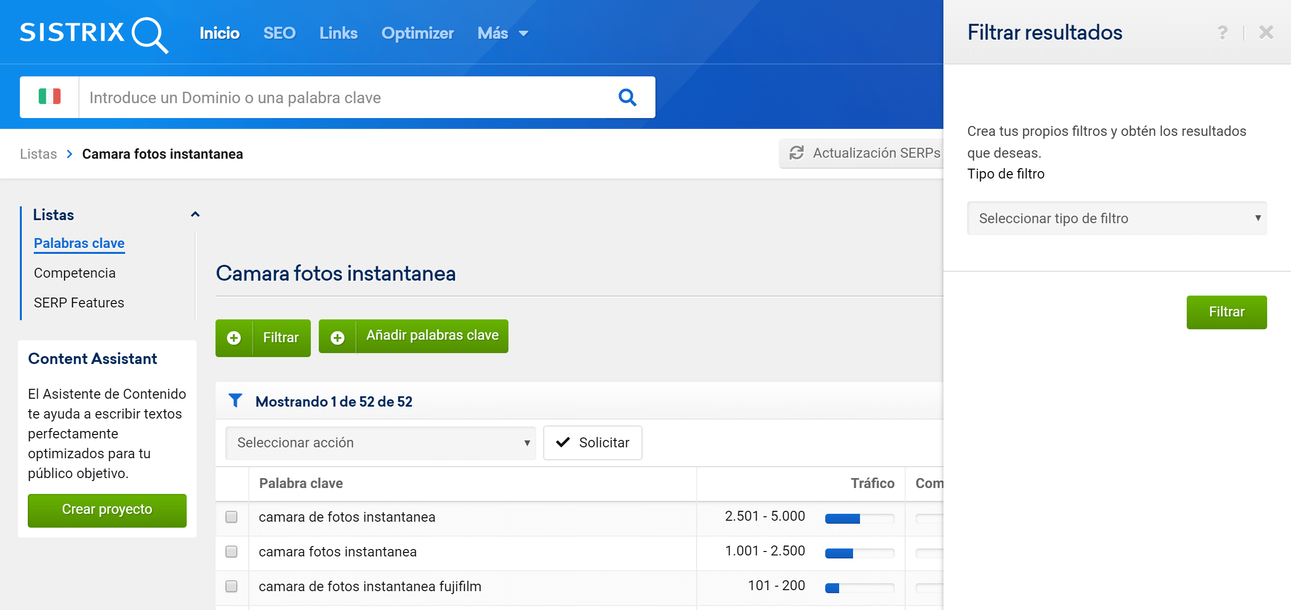The image size is (1291, 610).
Task: Open the Seleccionar tipo de filtro dropdown
Action: (x=1116, y=218)
